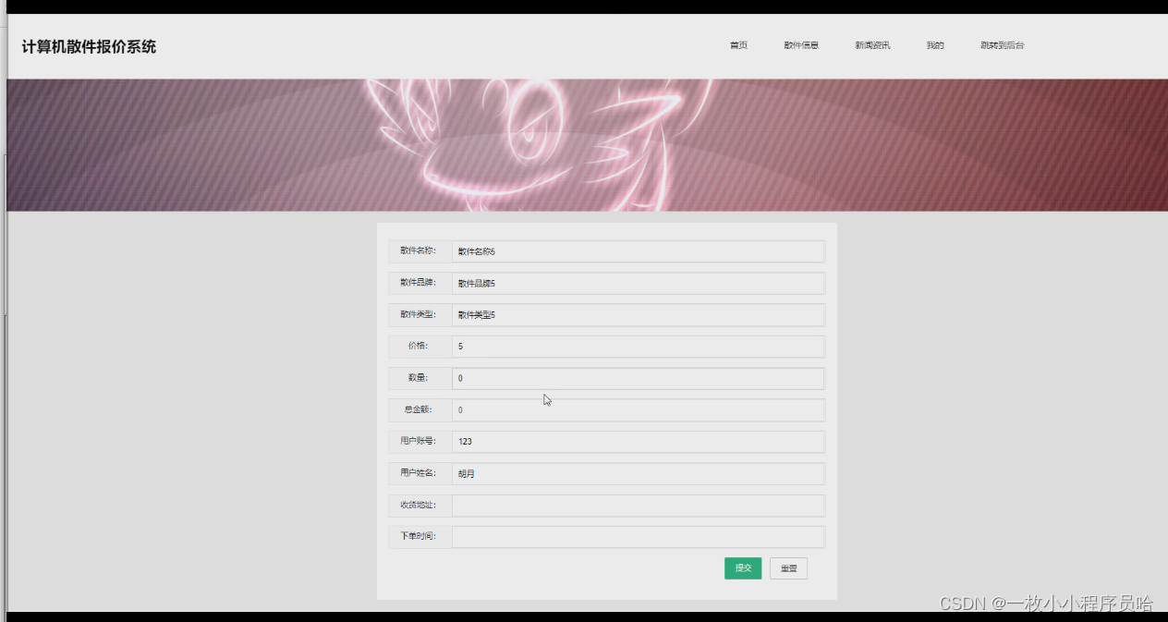Image resolution: width=1168 pixels, height=622 pixels.
Task: Open the 新闻资讯 nav item
Action: 872,45
